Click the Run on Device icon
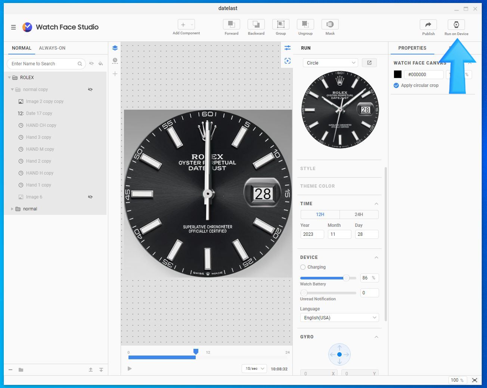Image resolution: width=487 pixels, height=388 pixels. [x=456, y=25]
